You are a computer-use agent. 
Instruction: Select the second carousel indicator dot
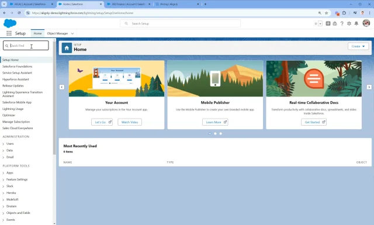(x=215, y=134)
